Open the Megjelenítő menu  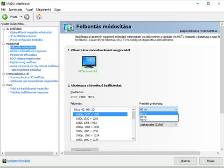[x=43, y=10]
